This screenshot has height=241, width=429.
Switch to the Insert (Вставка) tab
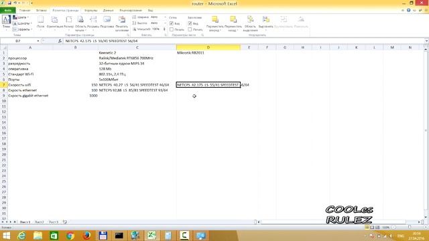[x=42, y=11]
